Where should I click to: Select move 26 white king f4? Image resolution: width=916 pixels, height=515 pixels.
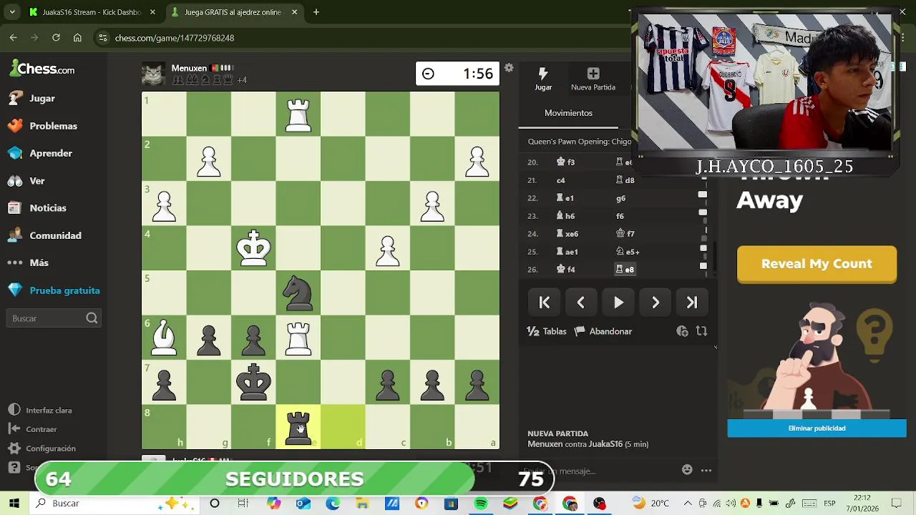tap(566, 270)
